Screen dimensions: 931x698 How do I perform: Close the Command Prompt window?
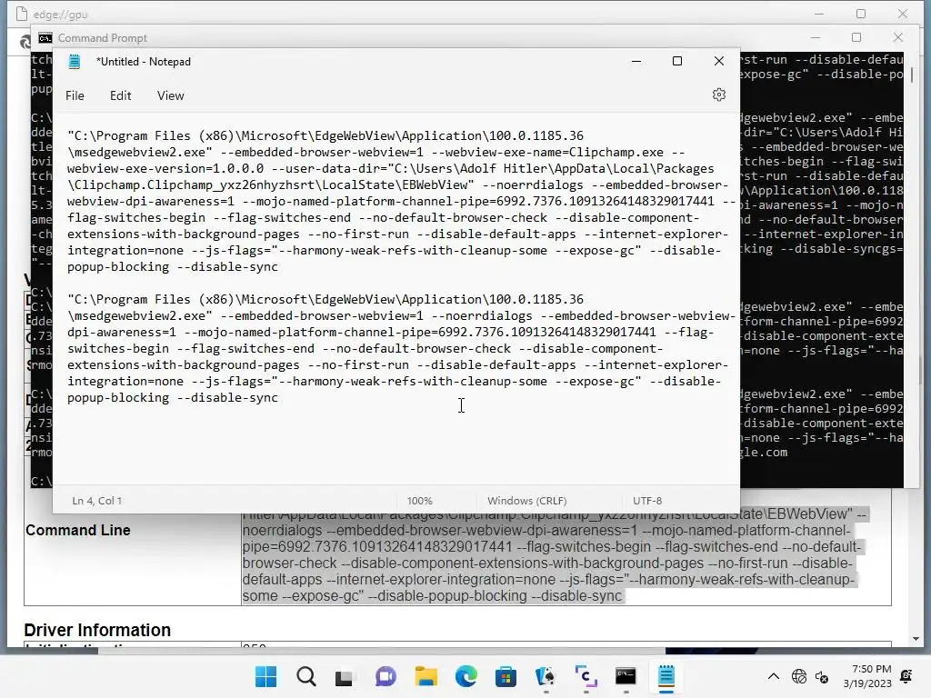pos(897,37)
